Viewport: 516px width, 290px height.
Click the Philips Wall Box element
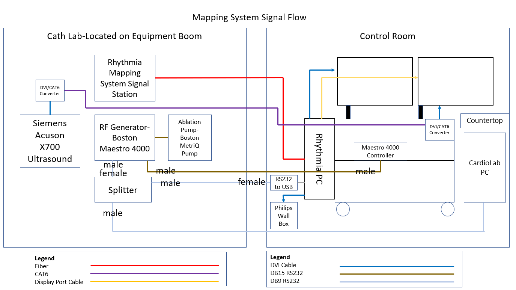(284, 215)
